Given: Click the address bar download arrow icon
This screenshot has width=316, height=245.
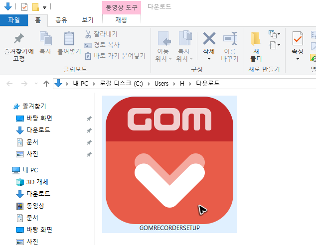Looking at the screenshot, I should [x=58, y=83].
